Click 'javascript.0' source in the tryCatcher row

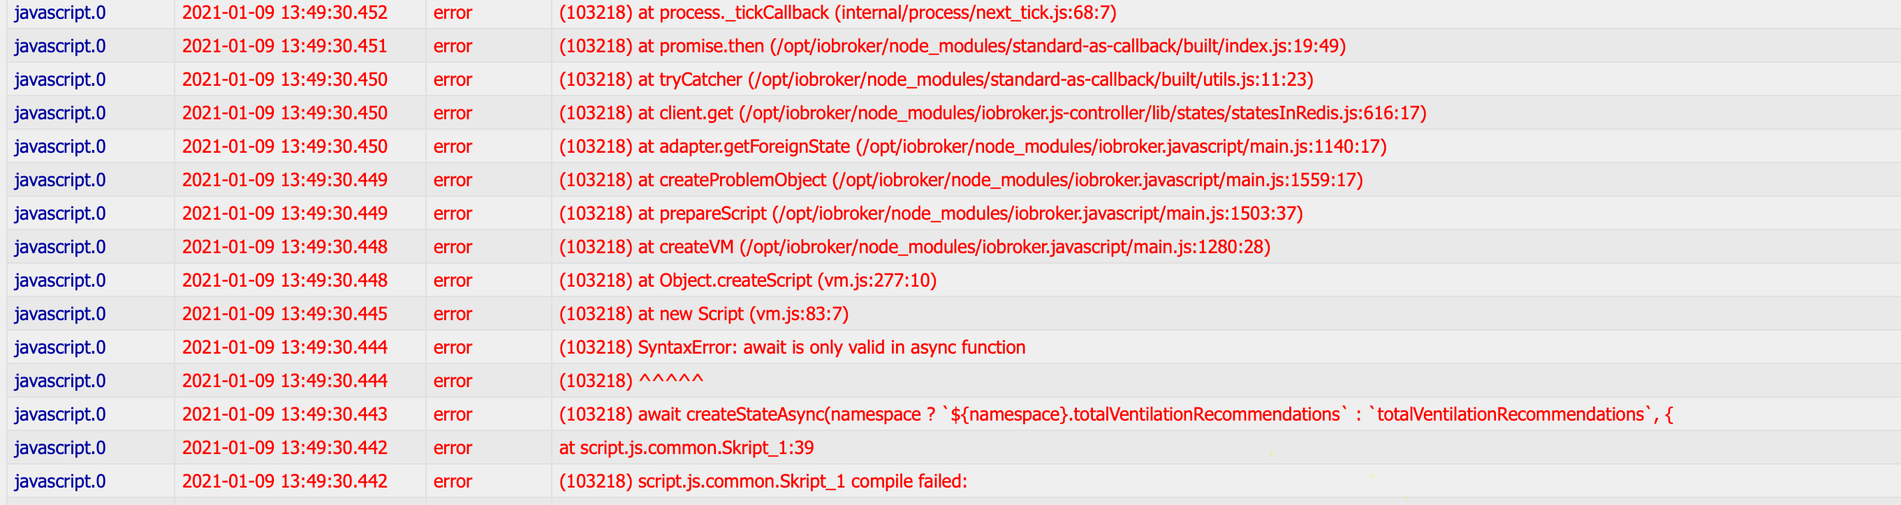(x=60, y=80)
